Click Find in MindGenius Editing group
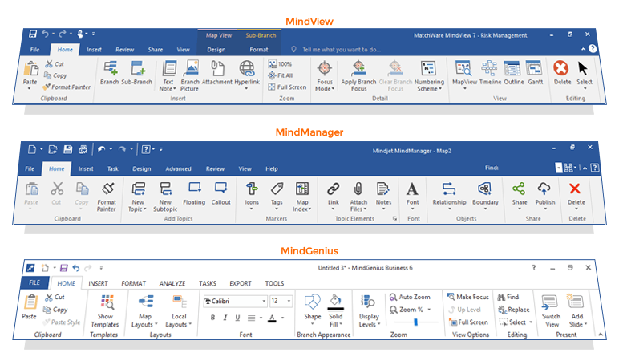Viewport: 623px width, 361px height. pyautogui.click(x=508, y=297)
